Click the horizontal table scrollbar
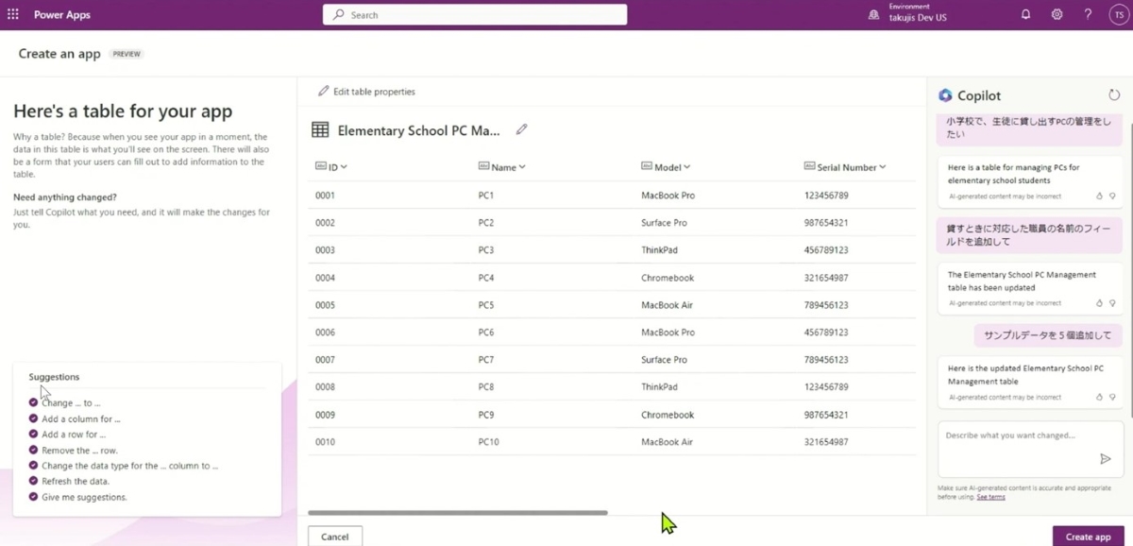1133x546 pixels. click(x=458, y=513)
